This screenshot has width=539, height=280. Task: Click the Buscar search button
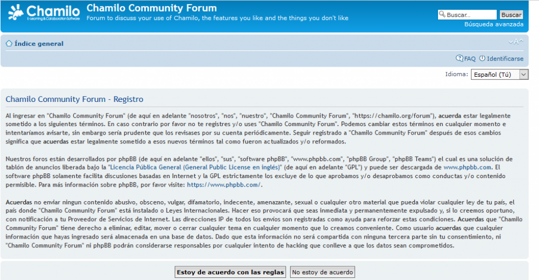511,15
